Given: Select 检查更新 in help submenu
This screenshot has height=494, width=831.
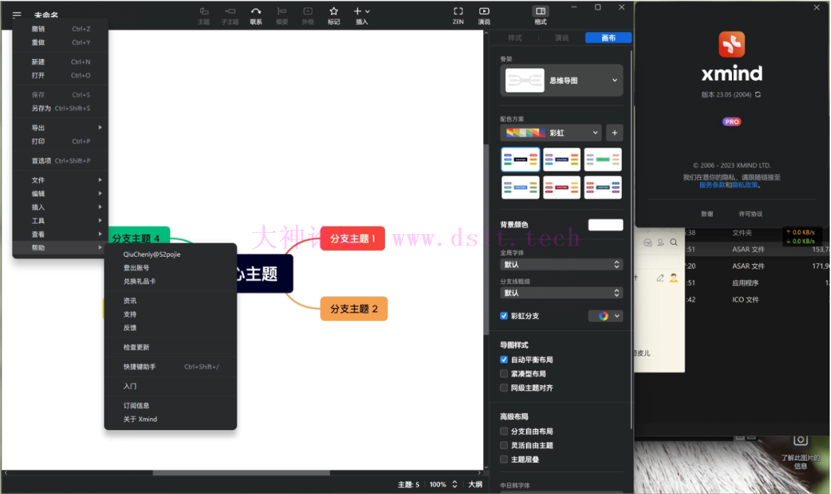Looking at the screenshot, I should 171,347.
